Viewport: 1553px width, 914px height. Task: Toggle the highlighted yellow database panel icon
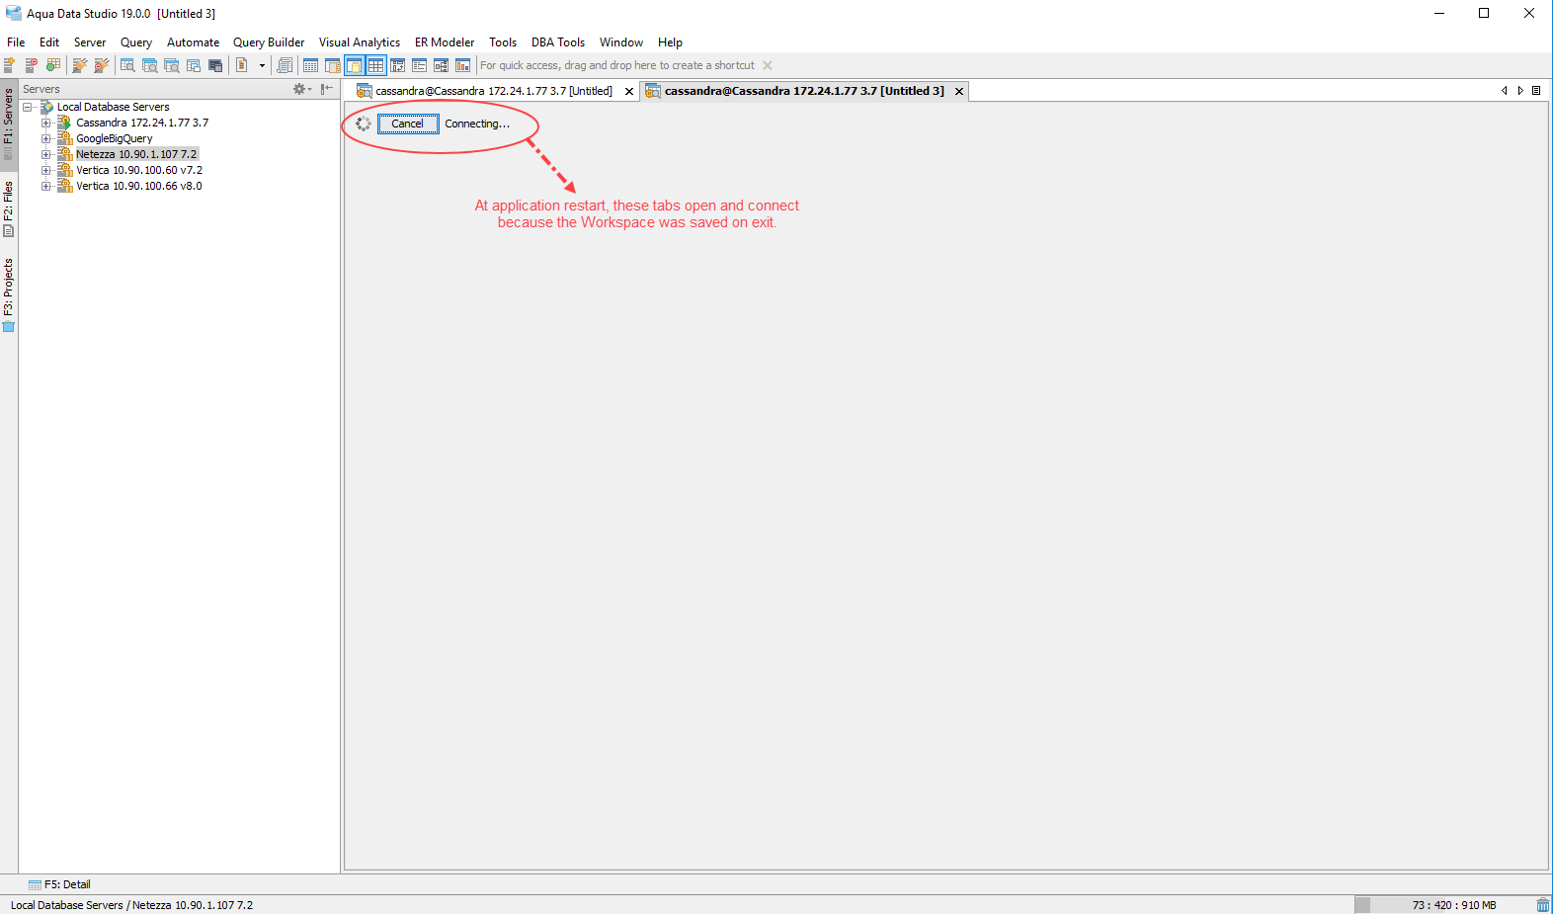354,65
